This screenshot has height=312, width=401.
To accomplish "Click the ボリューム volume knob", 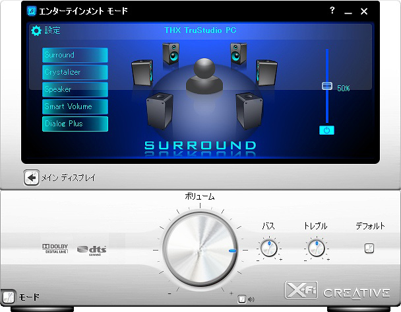I will (x=200, y=250).
